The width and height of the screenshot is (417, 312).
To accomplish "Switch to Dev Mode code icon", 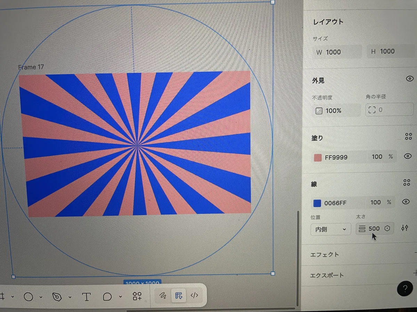I will (195, 295).
